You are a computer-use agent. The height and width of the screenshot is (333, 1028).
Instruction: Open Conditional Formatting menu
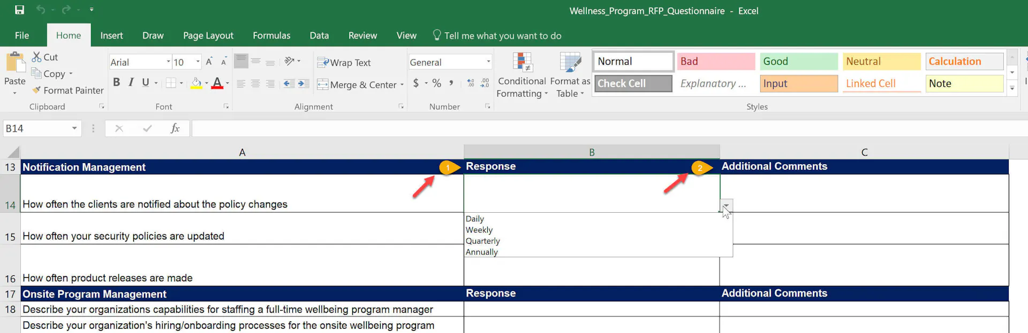click(x=522, y=75)
